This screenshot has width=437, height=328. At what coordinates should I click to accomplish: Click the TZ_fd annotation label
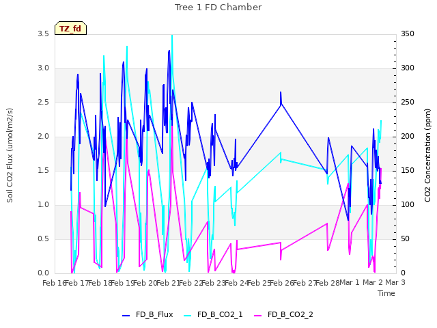pos(70,28)
